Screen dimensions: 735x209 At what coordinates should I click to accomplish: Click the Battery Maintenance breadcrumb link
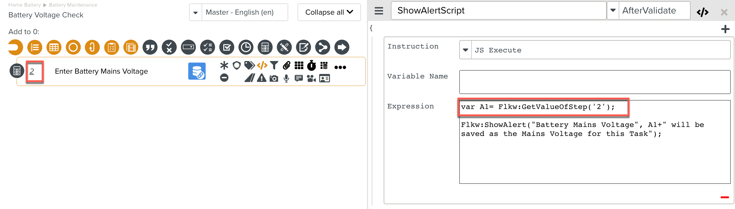pyautogui.click(x=73, y=5)
